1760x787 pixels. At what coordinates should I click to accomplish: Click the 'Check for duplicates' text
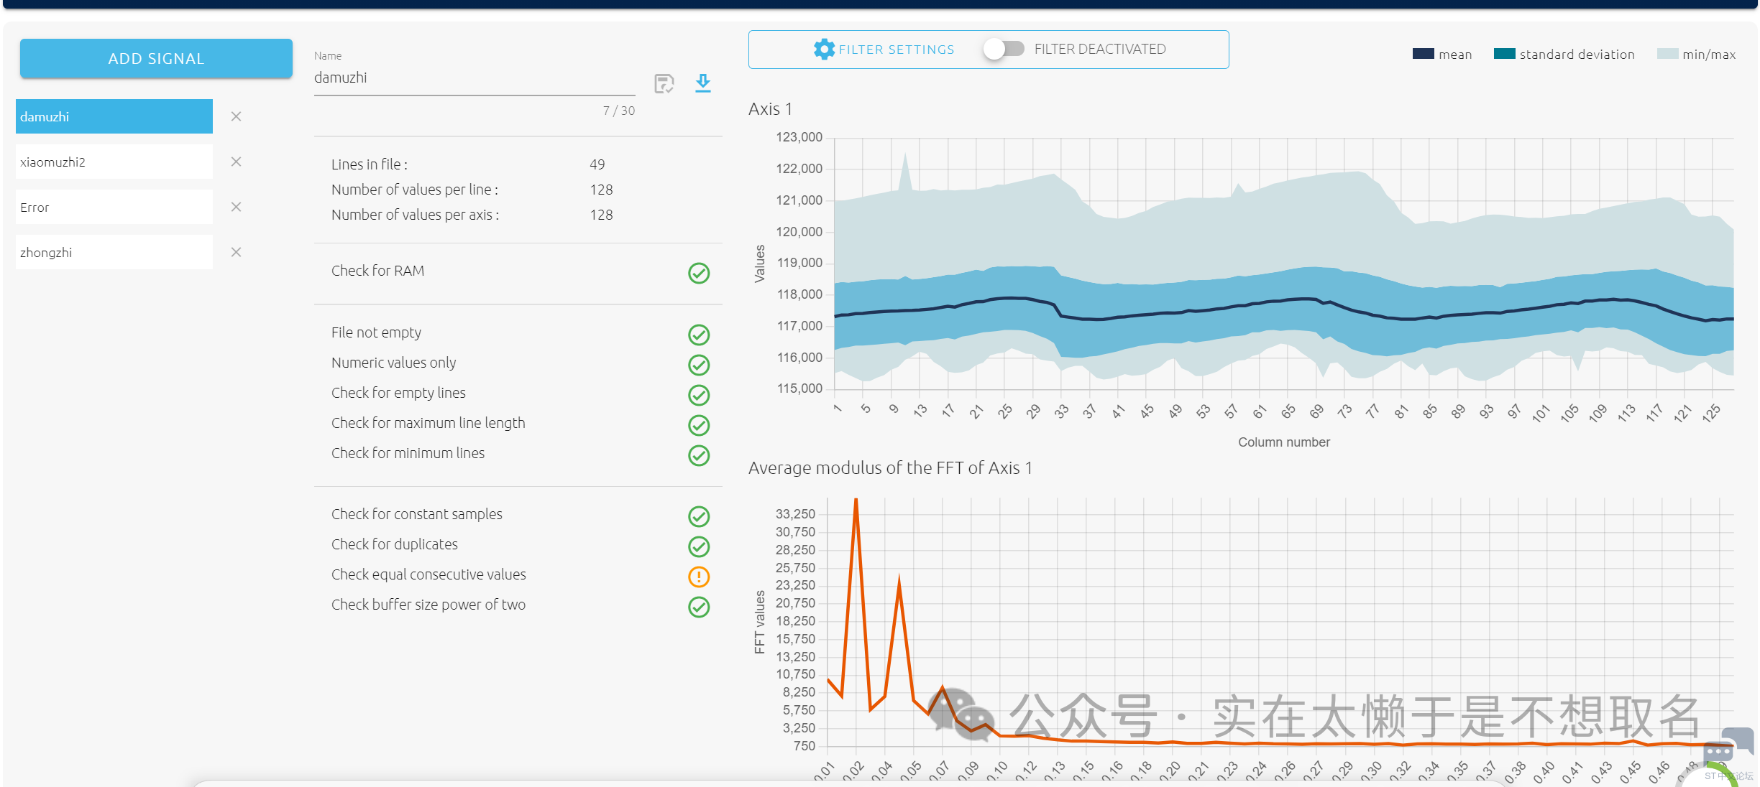coord(395,544)
